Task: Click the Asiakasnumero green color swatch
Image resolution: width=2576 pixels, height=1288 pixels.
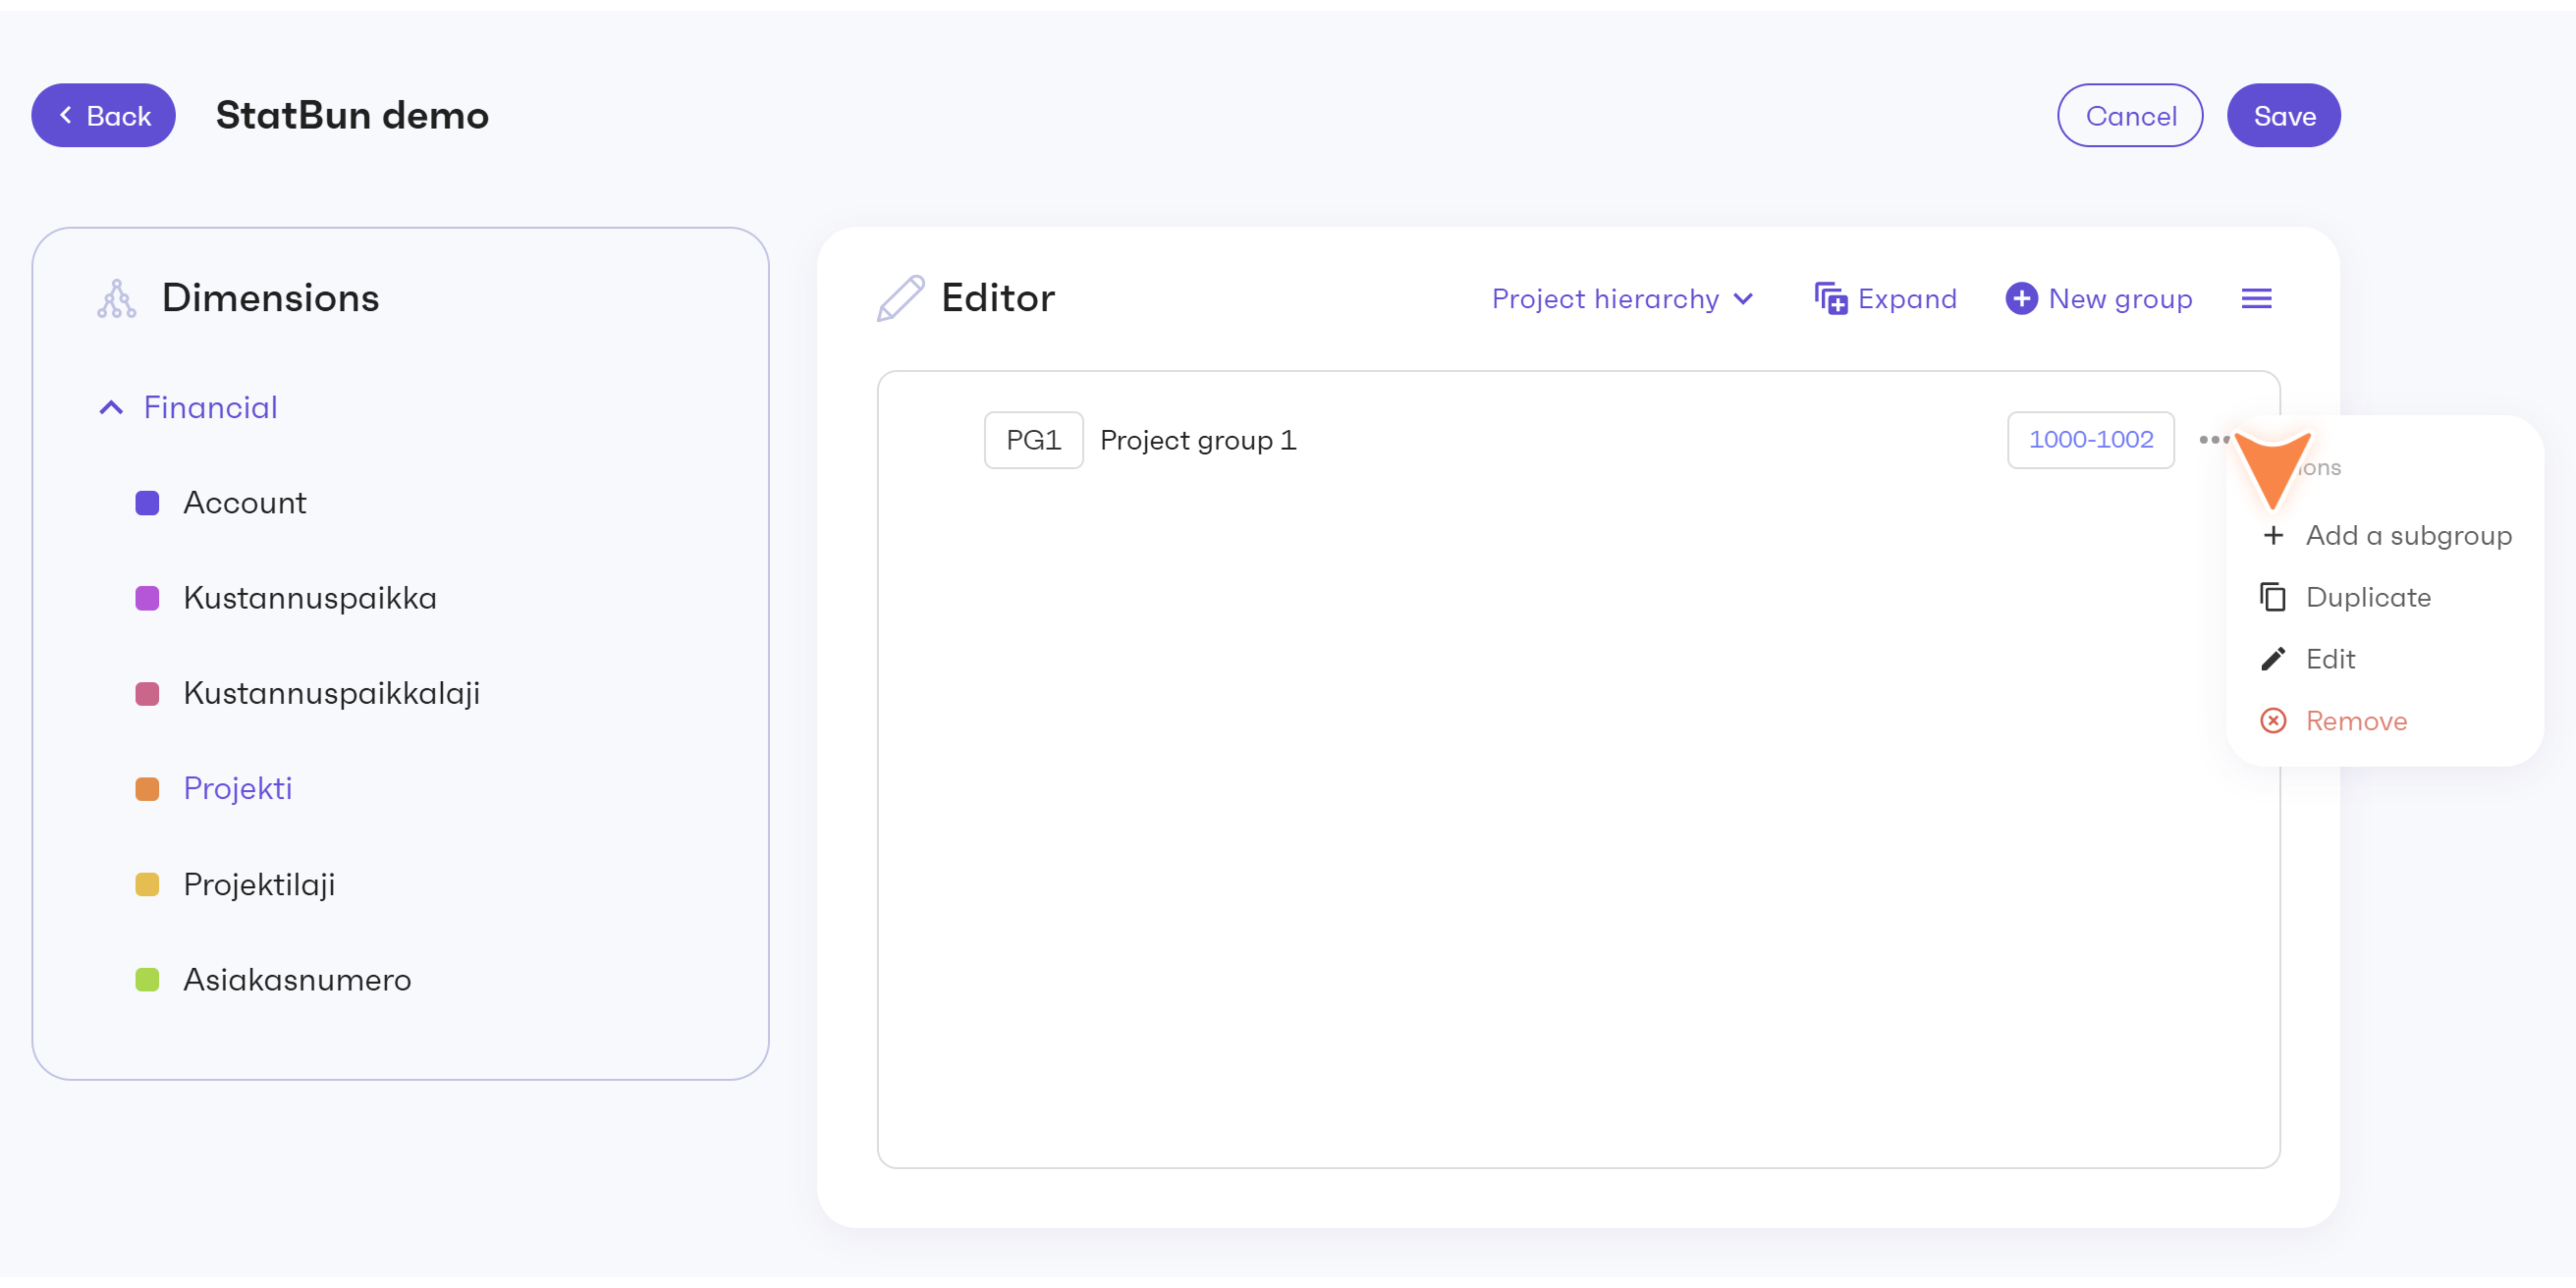Action: click(147, 980)
